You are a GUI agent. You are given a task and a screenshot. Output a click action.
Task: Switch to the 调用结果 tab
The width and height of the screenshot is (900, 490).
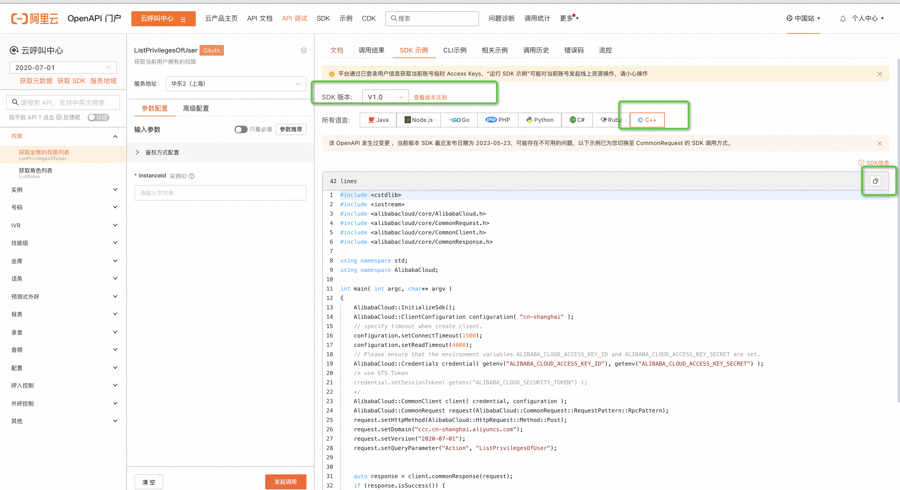coord(372,50)
